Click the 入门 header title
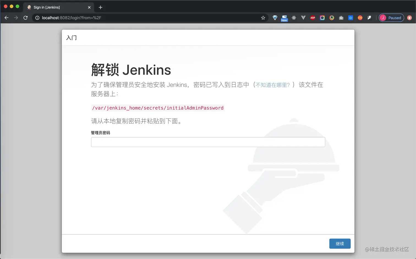Image resolution: width=416 pixels, height=259 pixels. pyautogui.click(x=72, y=38)
